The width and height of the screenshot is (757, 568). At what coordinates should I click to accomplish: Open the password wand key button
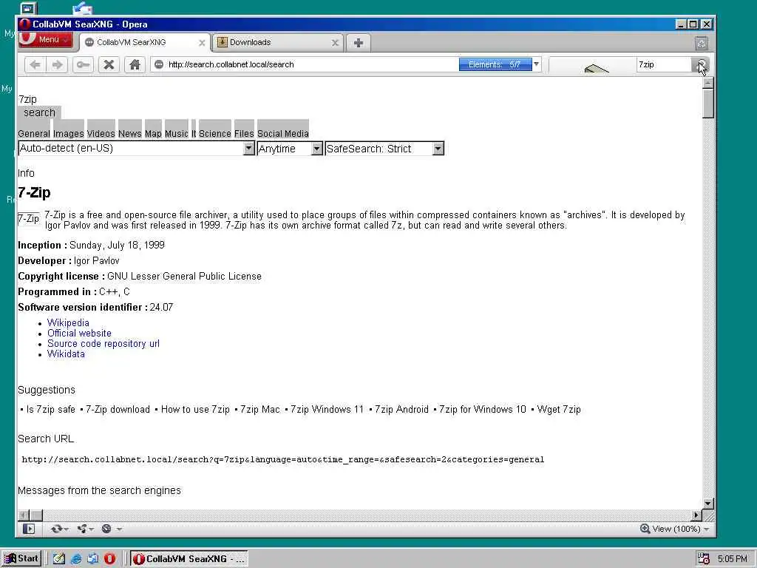83,64
